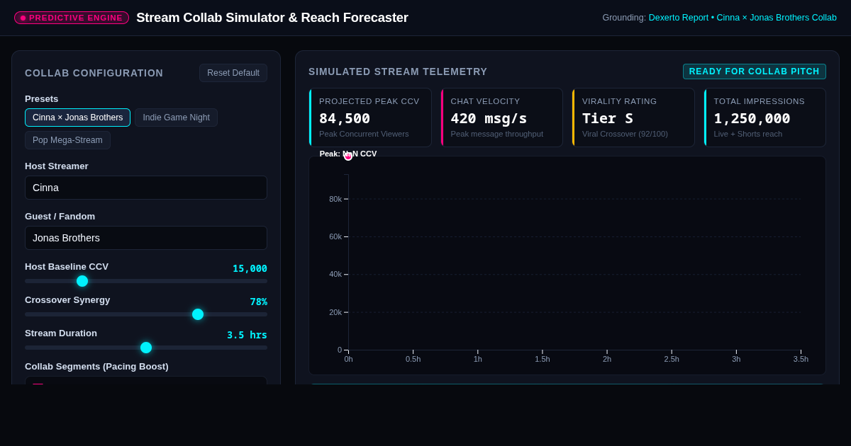Click the Reset Default button
The image size is (851, 446).
[233, 73]
